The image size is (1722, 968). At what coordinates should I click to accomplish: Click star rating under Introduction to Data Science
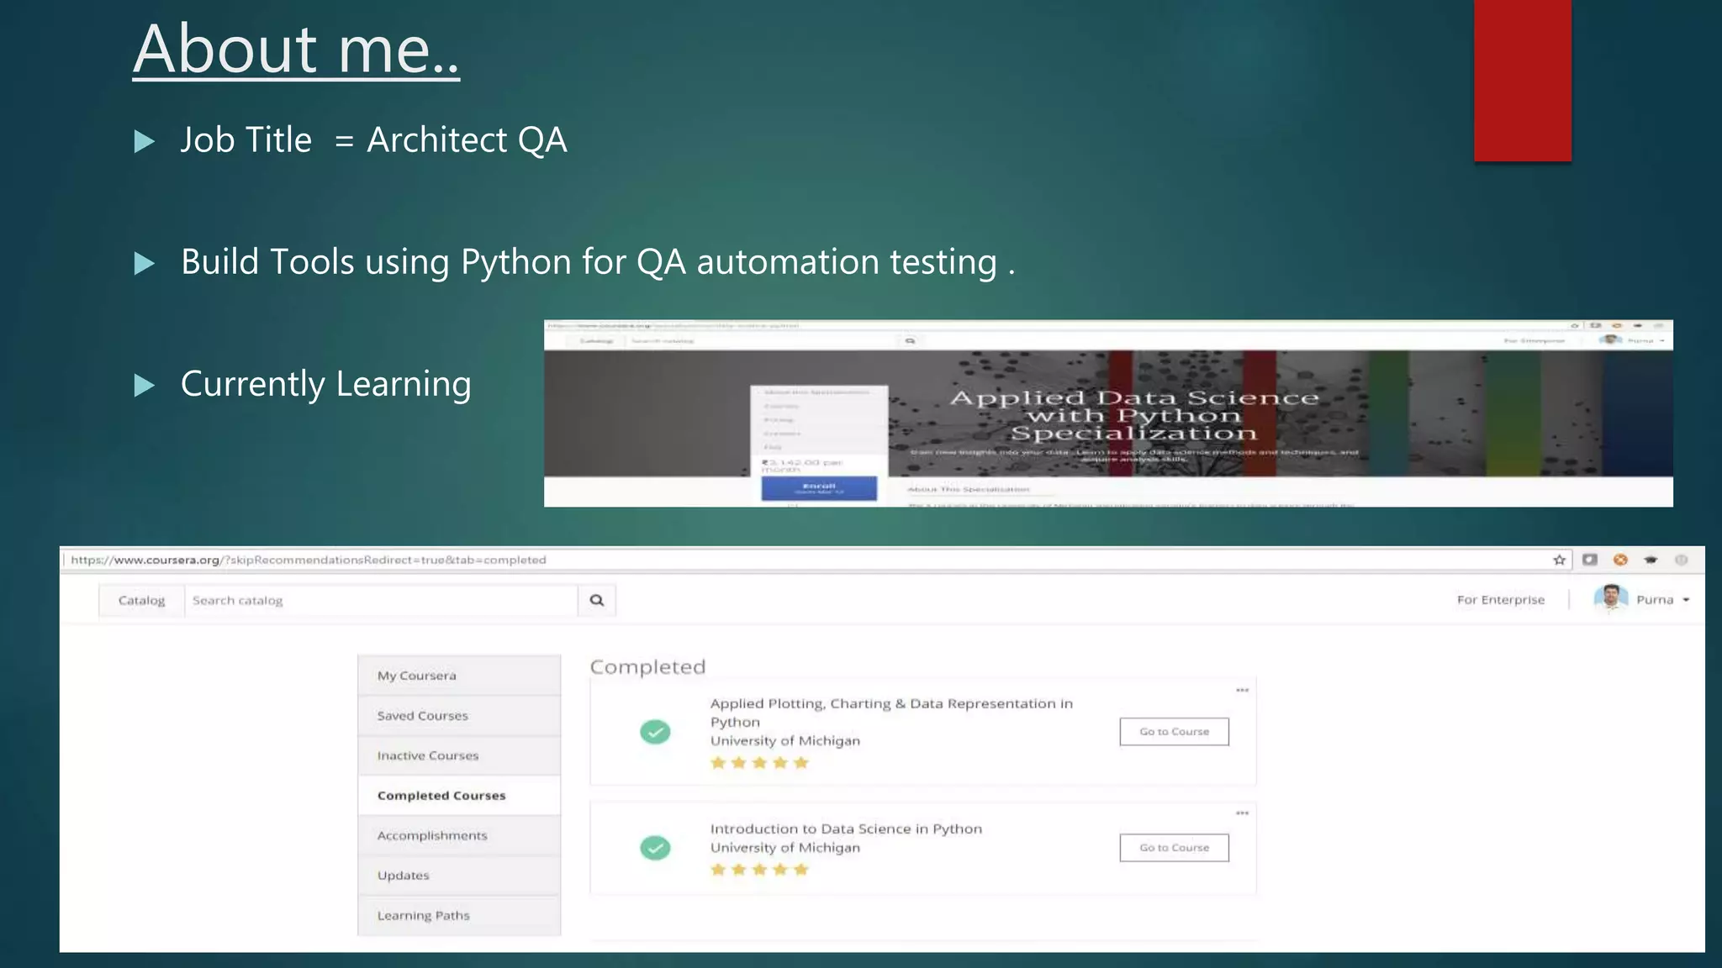759,870
